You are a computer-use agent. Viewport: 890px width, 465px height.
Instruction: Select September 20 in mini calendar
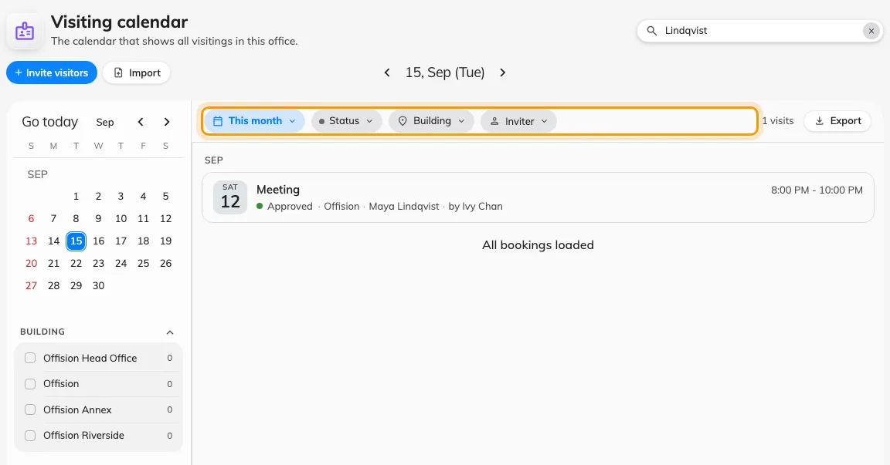[x=31, y=264]
